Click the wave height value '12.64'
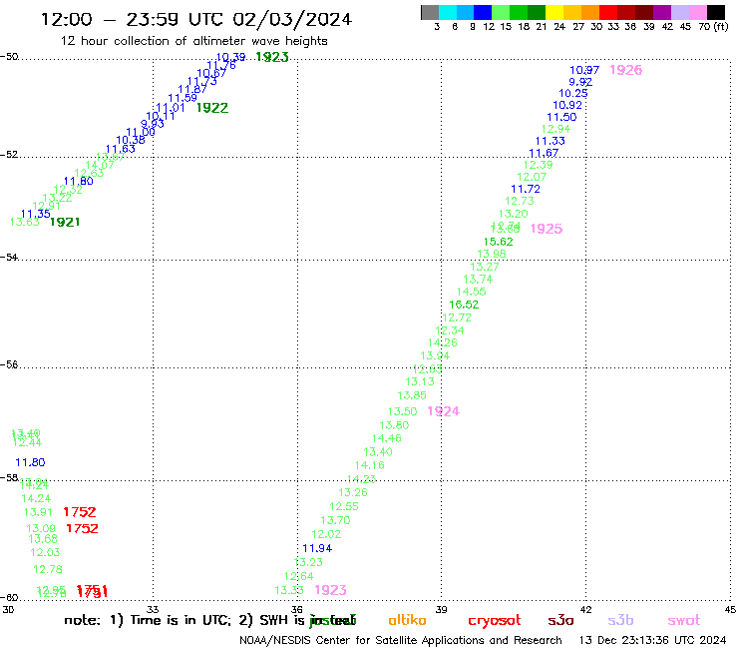 point(299,576)
